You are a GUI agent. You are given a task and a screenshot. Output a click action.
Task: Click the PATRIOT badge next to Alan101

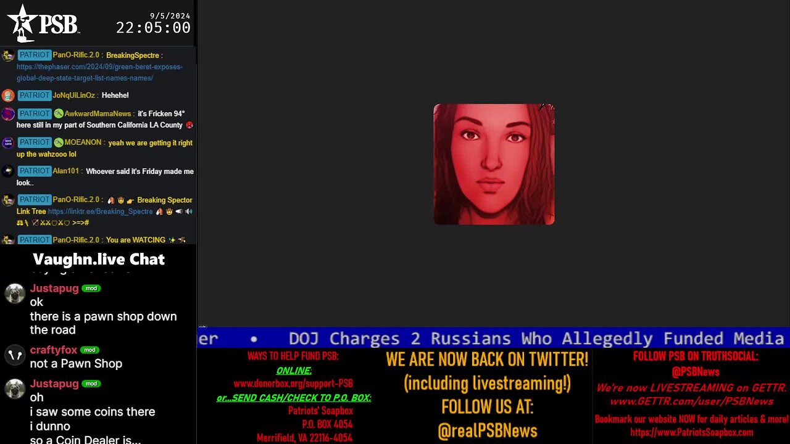34,171
